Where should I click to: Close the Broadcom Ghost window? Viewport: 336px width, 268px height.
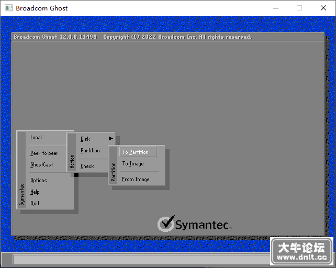click(x=323, y=8)
